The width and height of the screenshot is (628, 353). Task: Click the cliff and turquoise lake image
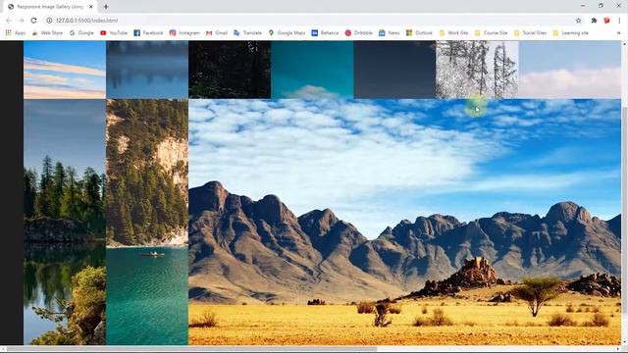click(x=147, y=223)
